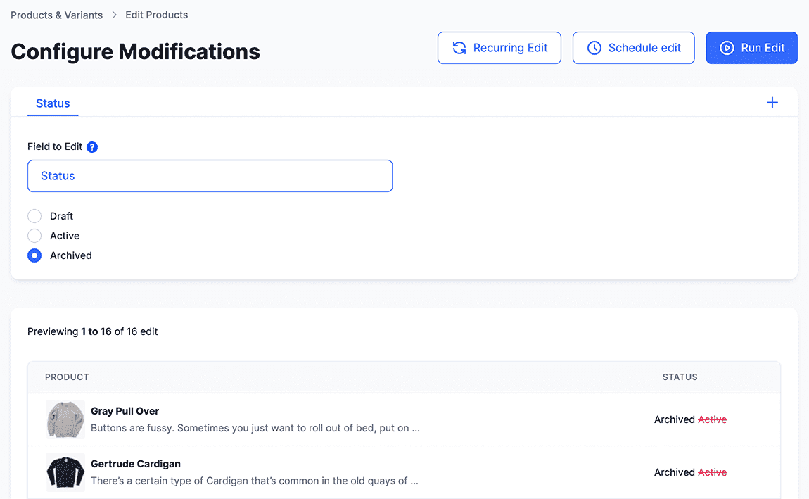809x499 pixels.
Task: Click Gray Pull Over's Archived status
Action: [x=675, y=419]
